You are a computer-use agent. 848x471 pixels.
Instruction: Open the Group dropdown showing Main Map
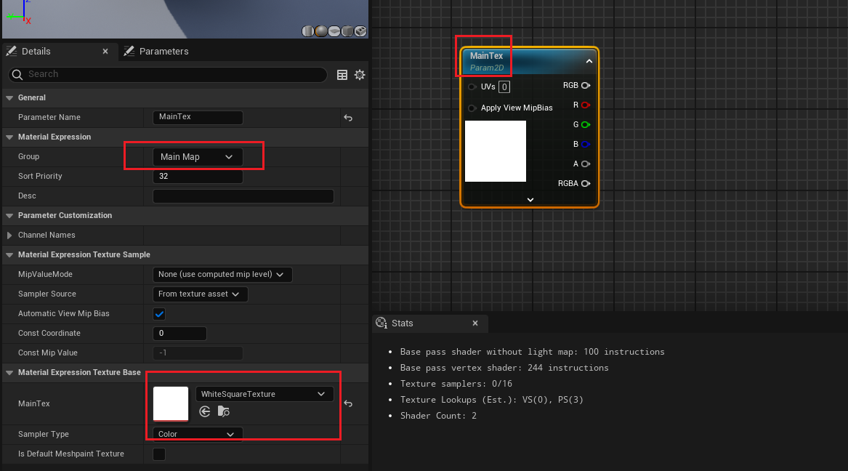197,157
